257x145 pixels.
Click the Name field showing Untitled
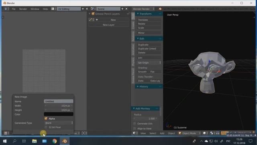[59, 101]
